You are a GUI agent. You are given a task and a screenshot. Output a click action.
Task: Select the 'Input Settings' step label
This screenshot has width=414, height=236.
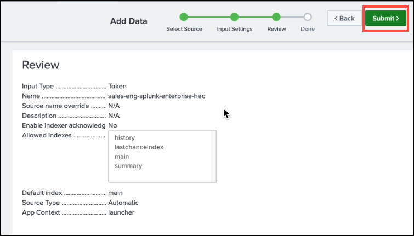[234, 29]
